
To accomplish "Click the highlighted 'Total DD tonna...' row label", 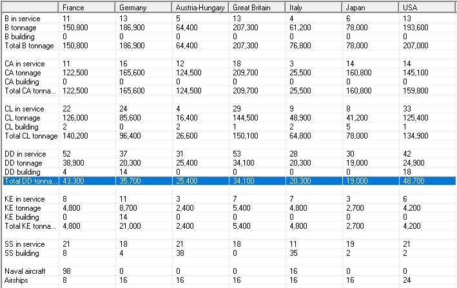I will (31, 181).
